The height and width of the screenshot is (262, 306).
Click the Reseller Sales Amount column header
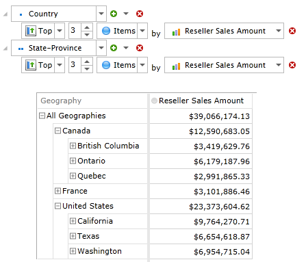(201, 101)
